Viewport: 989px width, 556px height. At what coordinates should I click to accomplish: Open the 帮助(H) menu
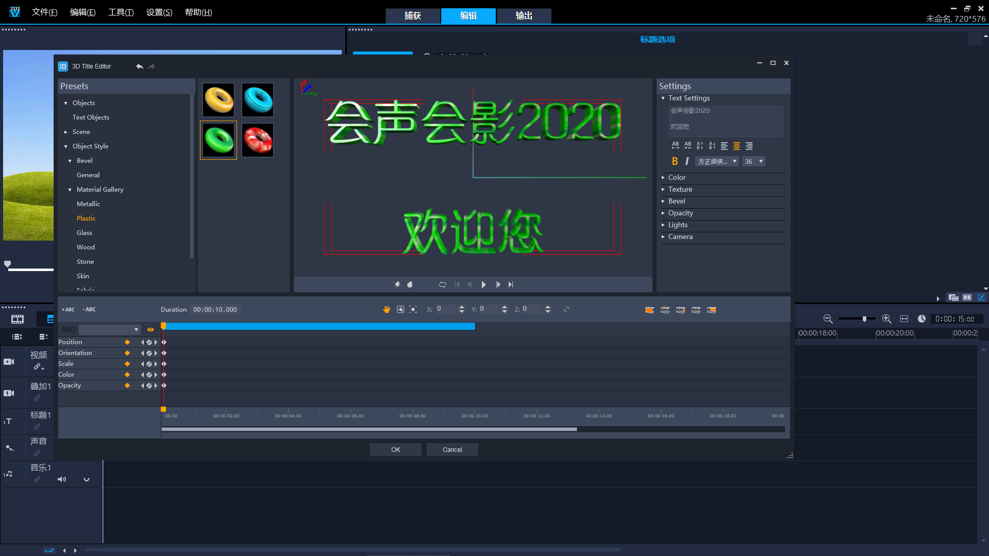pyautogui.click(x=198, y=12)
